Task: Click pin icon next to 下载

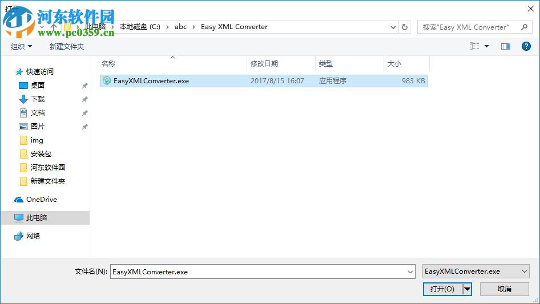Action: (84, 99)
